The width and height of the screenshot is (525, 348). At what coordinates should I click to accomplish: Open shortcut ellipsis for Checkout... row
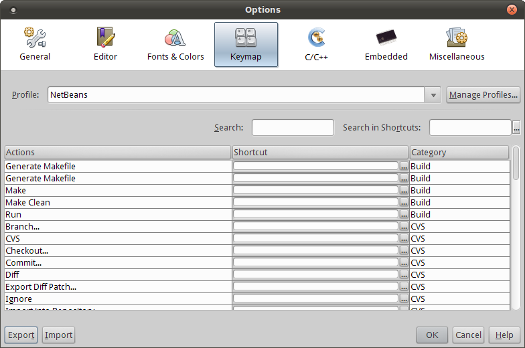(404, 250)
